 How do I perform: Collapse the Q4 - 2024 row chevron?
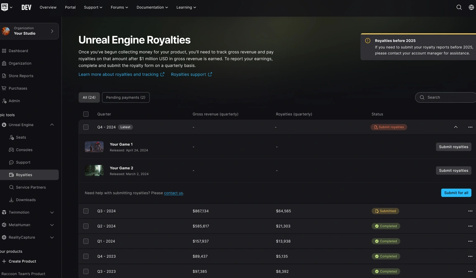(x=456, y=127)
